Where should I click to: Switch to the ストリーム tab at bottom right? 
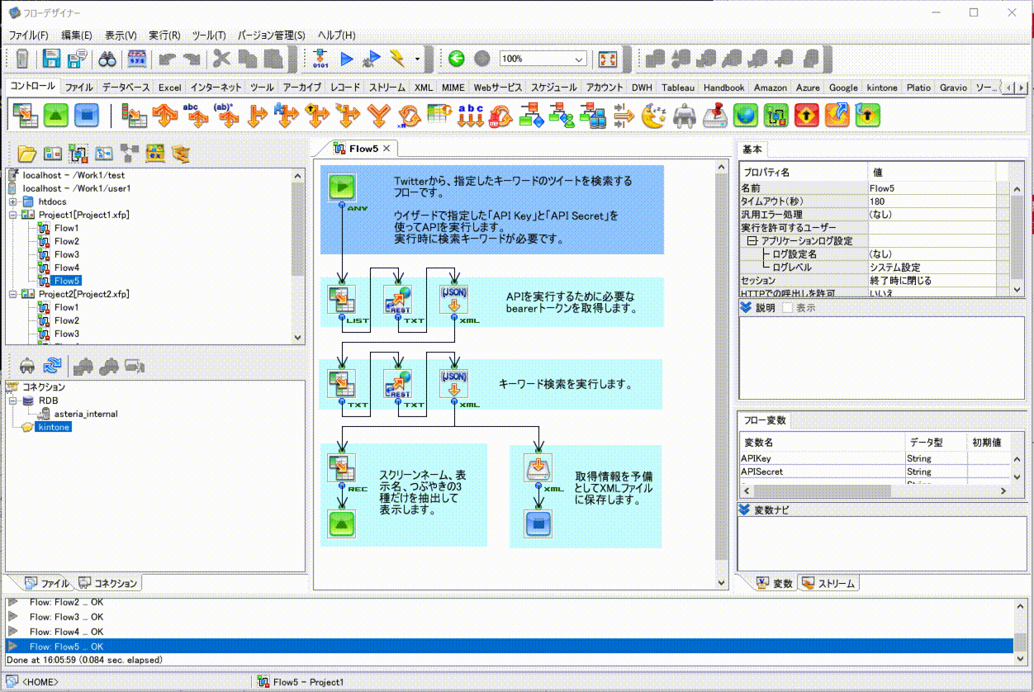click(x=830, y=584)
